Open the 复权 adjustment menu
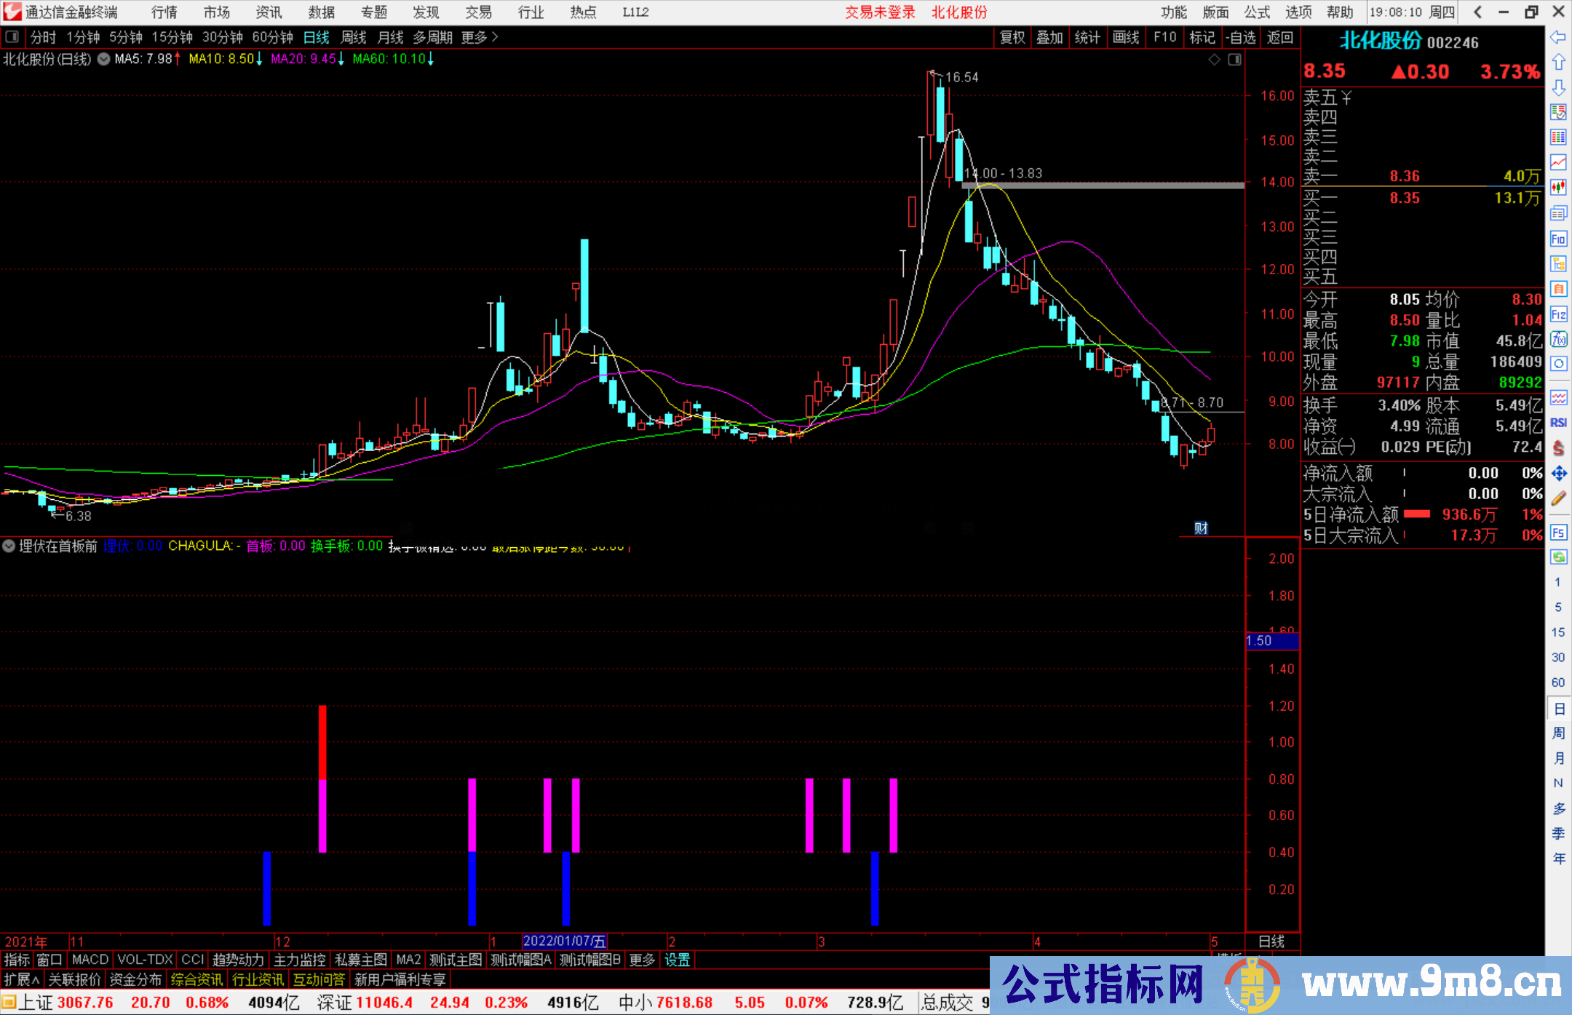 click(x=1012, y=37)
